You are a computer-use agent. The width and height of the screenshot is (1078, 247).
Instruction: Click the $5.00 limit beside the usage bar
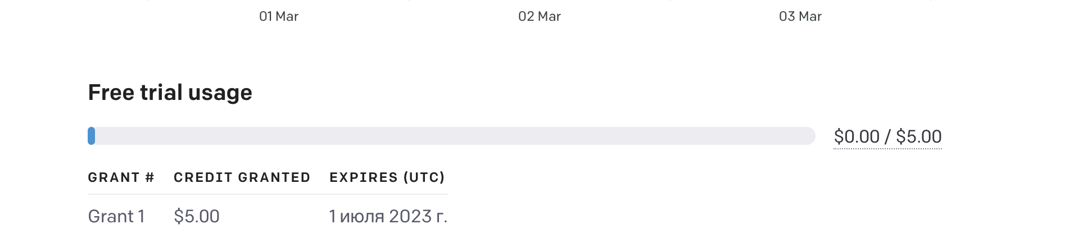coord(918,136)
